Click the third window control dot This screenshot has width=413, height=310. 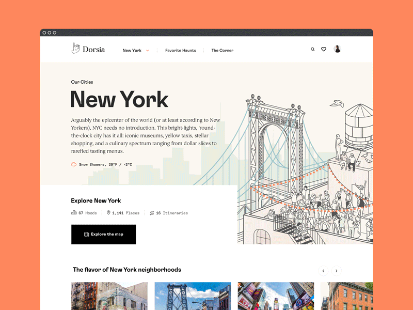pos(55,33)
